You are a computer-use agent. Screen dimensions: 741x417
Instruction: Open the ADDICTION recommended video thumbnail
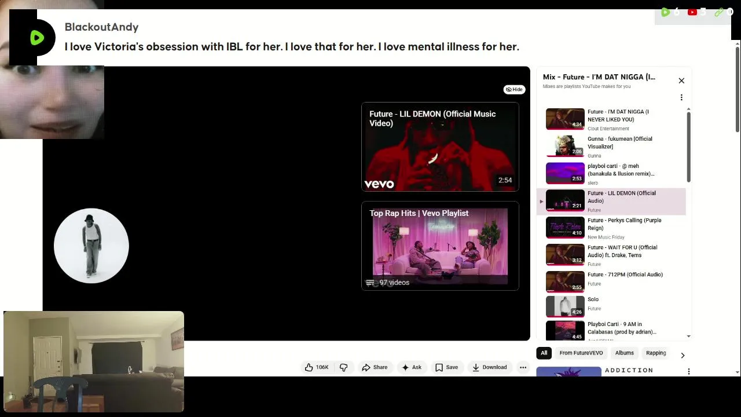pyautogui.click(x=568, y=372)
